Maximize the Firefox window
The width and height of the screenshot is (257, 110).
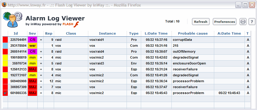(245, 5)
